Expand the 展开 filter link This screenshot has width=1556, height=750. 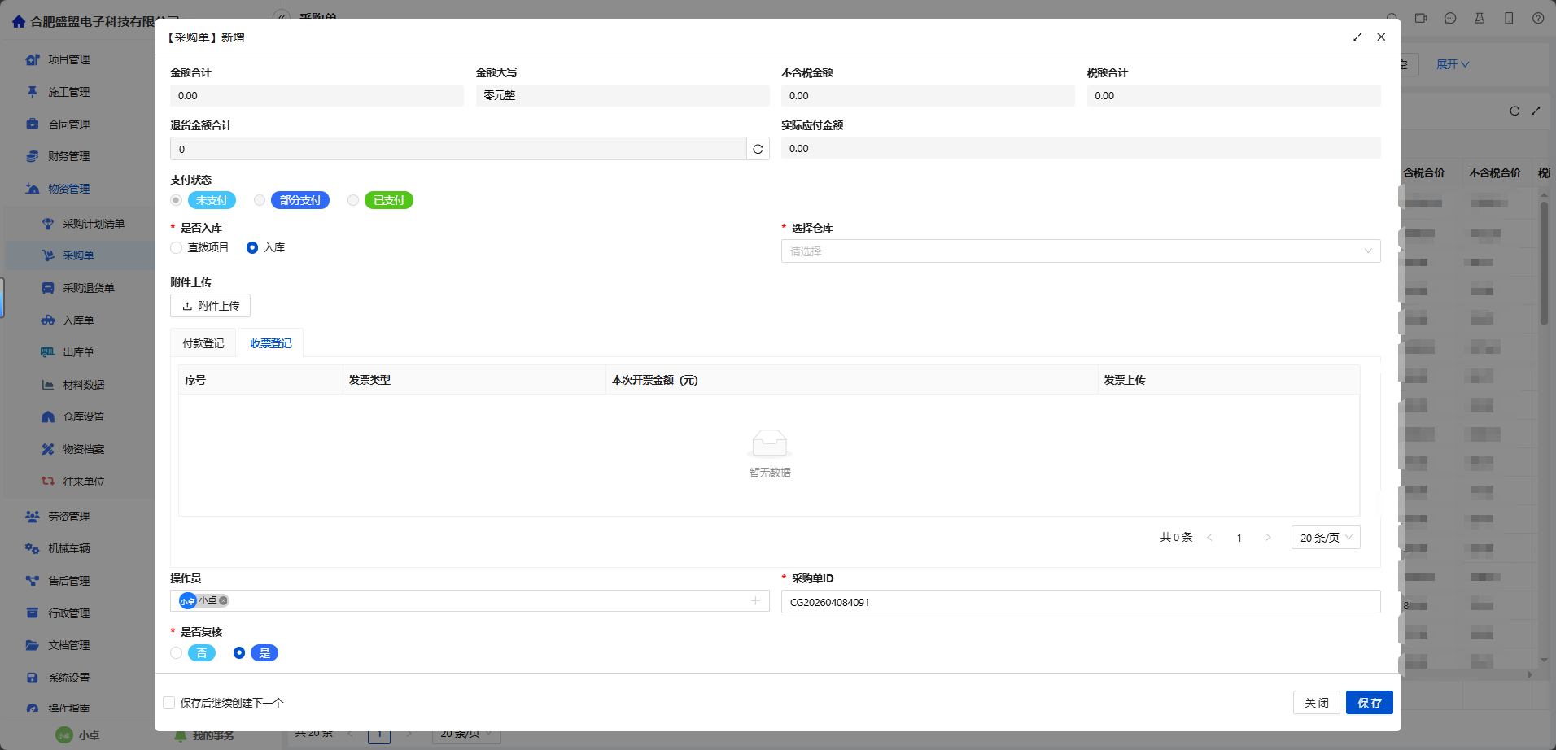[1452, 64]
